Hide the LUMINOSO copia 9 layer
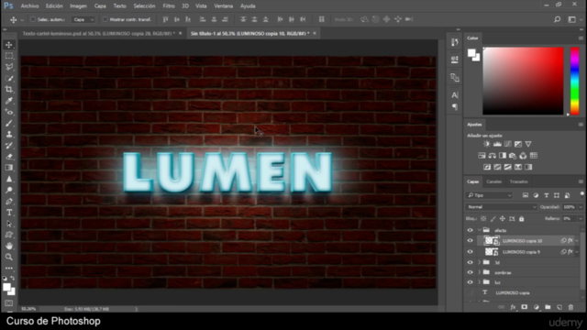This screenshot has width=587, height=330. tap(471, 252)
